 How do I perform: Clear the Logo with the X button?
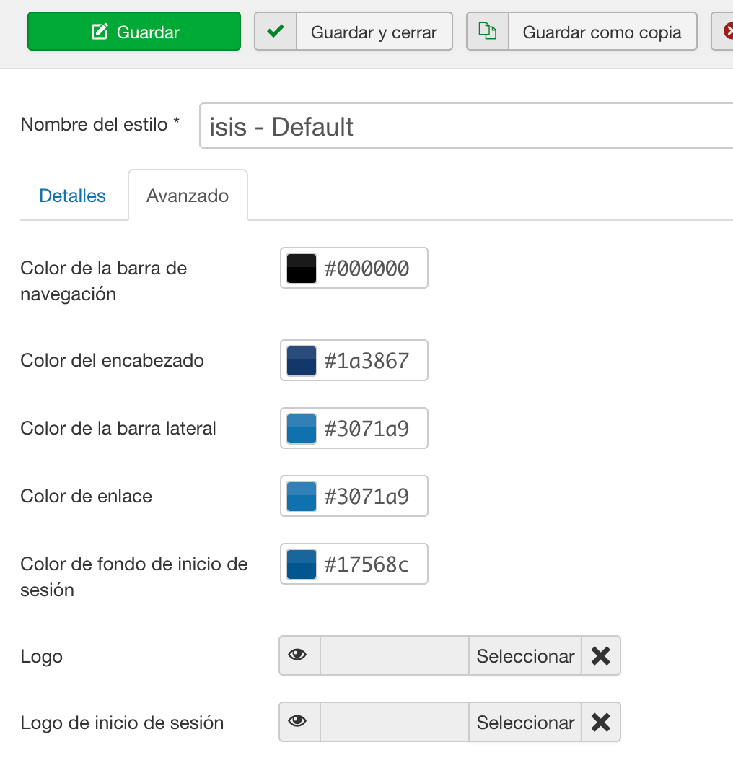(x=601, y=655)
